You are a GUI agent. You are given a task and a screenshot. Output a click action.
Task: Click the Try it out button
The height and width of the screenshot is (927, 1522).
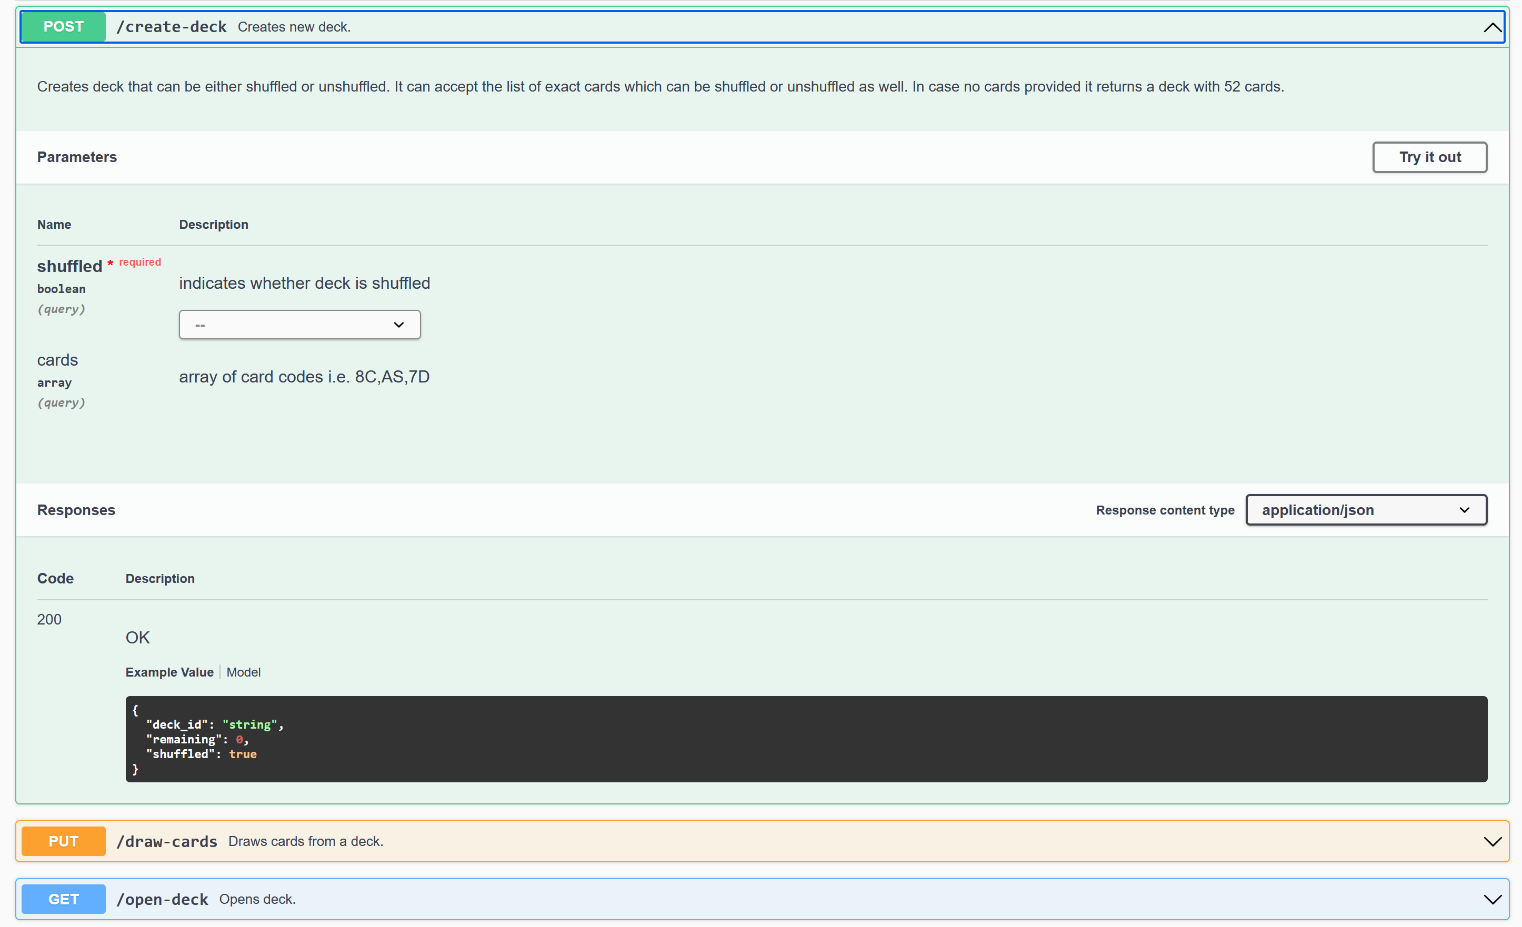click(x=1429, y=157)
